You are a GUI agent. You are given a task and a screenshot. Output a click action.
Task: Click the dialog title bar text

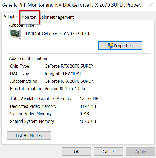[x=72, y=5]
